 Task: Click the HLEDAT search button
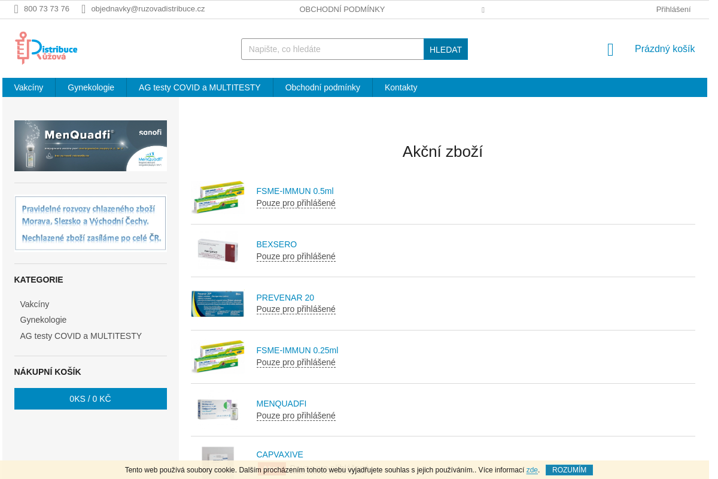(x=446, y=49)
